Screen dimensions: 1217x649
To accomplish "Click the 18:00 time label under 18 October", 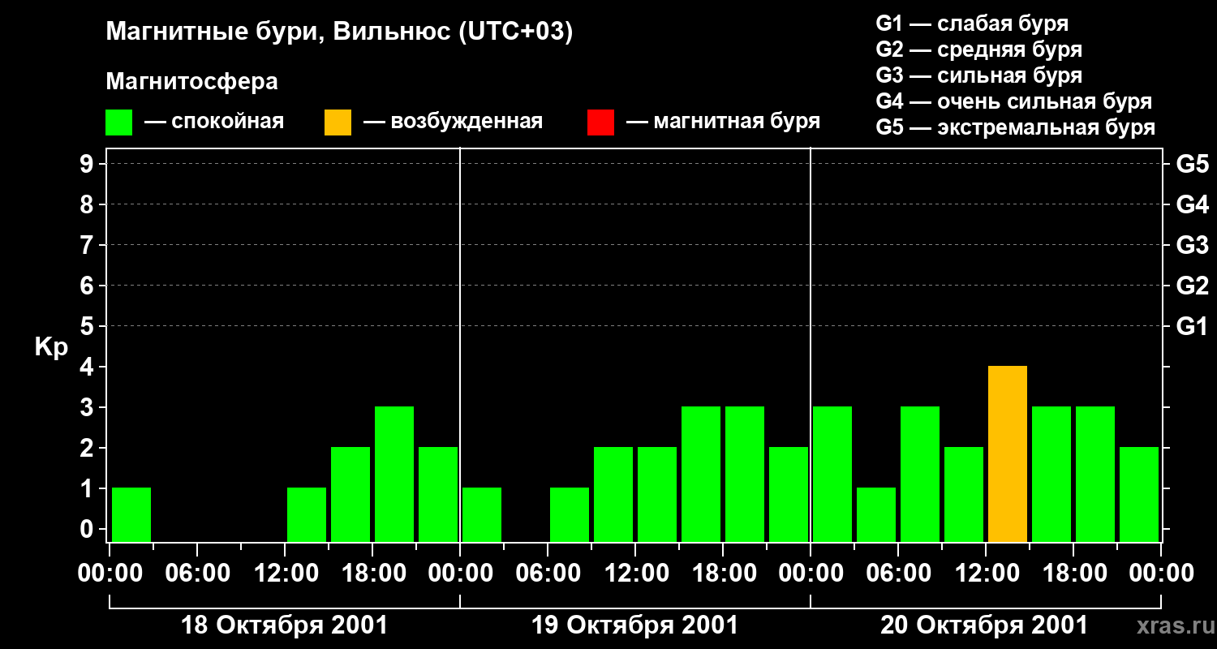I will click(372, 574).
